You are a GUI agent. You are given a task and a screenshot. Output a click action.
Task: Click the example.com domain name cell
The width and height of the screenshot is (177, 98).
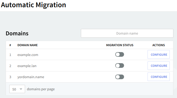point(28,55)
